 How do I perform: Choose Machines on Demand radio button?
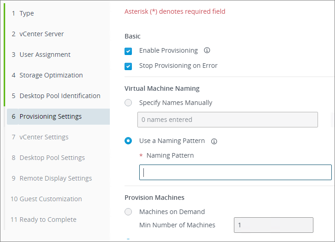[129, 212]
